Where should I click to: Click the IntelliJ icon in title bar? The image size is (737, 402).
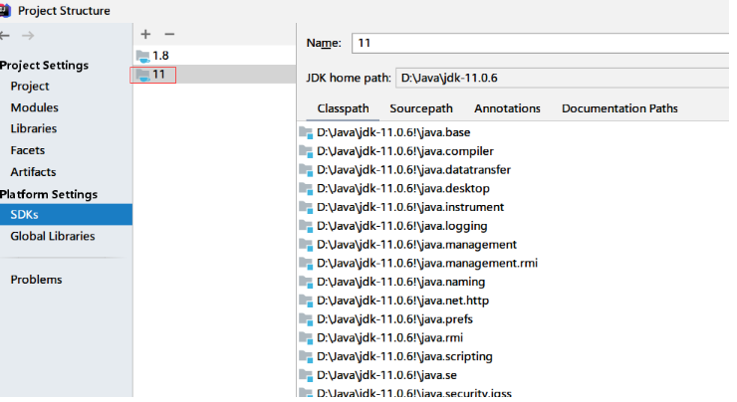[5, 10]
